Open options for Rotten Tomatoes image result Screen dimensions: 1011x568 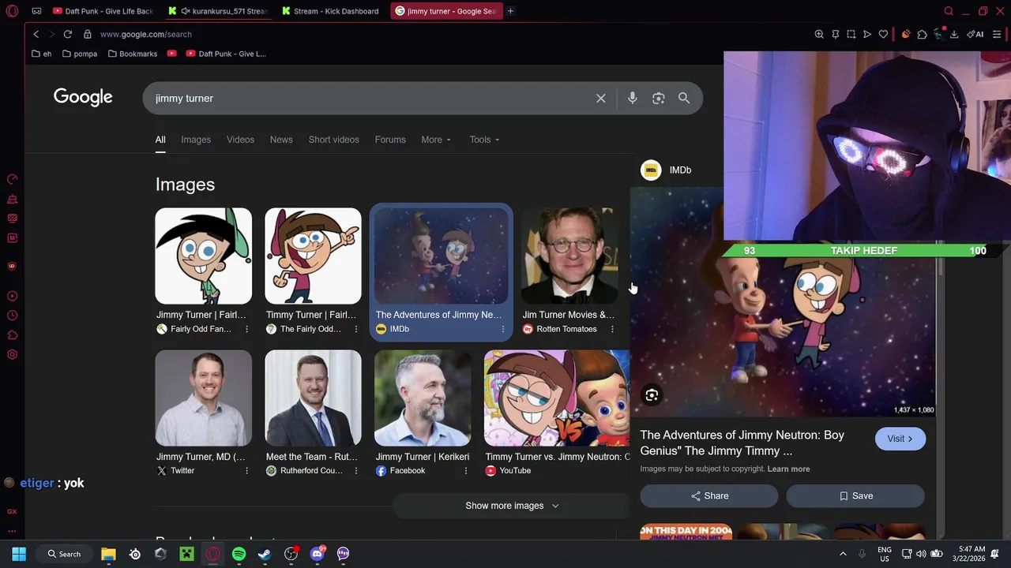(x=612, y=329)
